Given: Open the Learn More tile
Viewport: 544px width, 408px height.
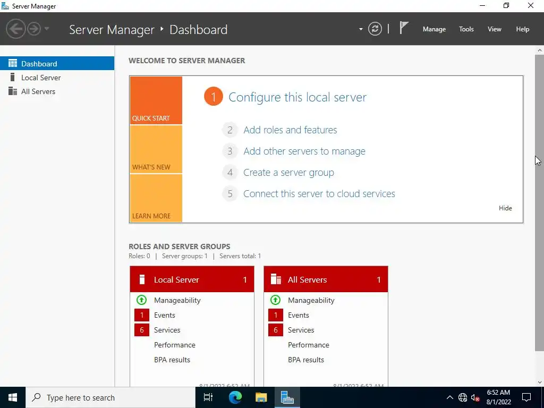Looking at the screenshot, I should tap(156, 198).
